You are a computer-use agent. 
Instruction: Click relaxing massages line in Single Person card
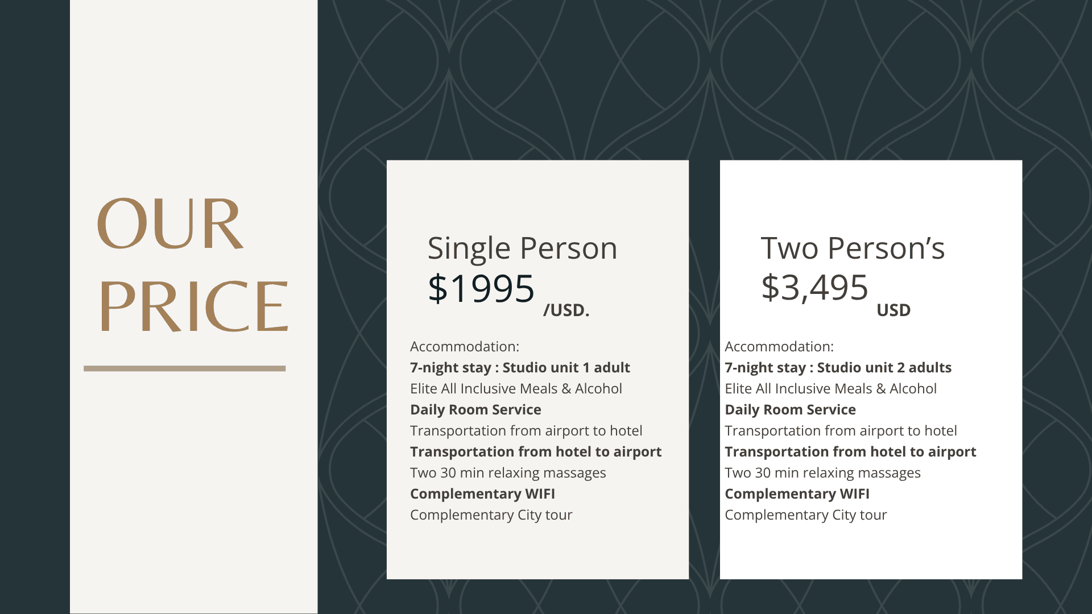click(508, 473)
